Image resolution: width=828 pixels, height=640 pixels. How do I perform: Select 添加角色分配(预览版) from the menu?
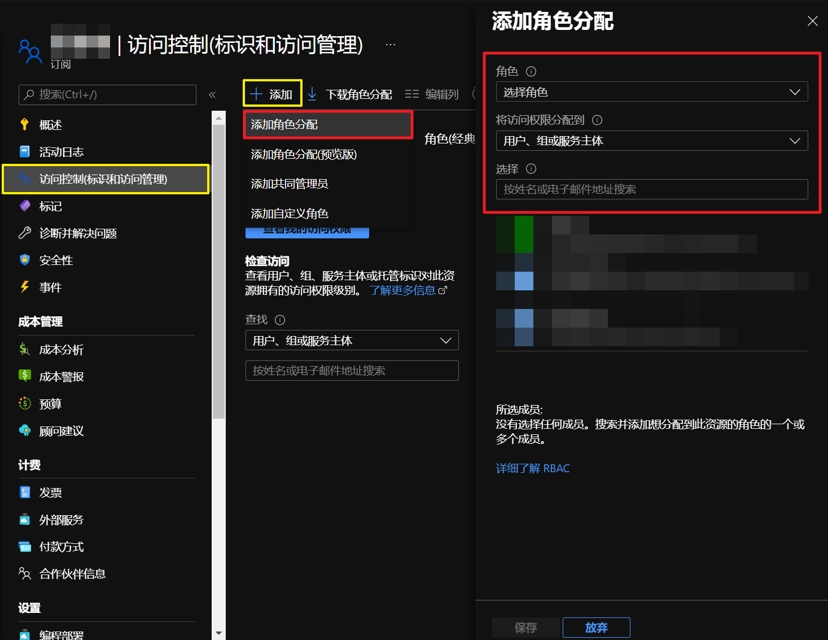pyautogui.click(x=304, y=155)
